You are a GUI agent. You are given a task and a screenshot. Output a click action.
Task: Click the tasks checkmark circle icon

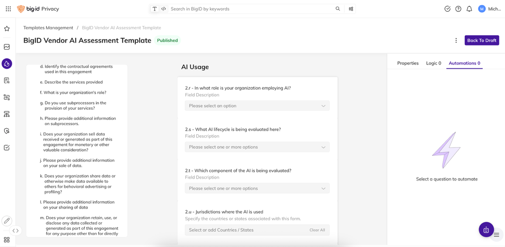(447, 9)
